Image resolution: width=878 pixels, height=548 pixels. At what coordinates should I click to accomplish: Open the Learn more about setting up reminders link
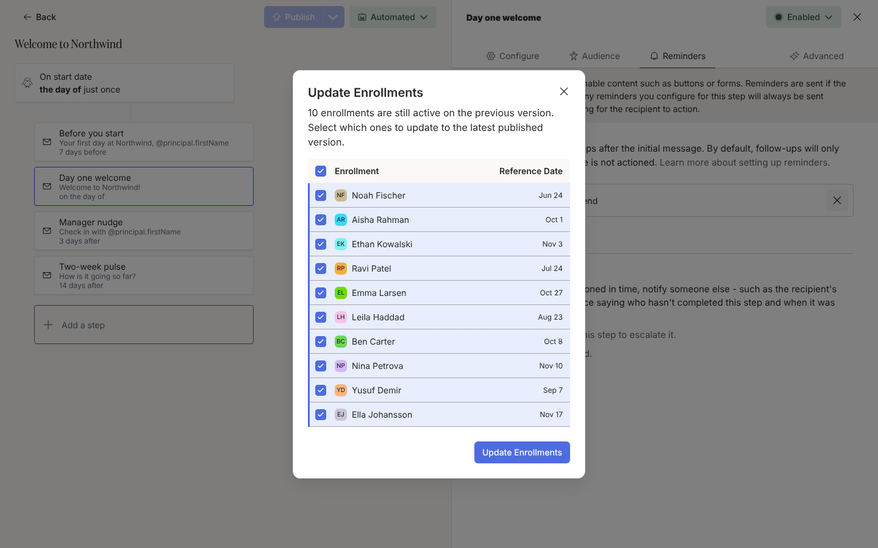click(x=744, y=163)
